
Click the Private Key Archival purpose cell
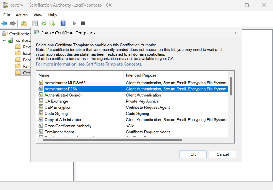pos(143,101)
